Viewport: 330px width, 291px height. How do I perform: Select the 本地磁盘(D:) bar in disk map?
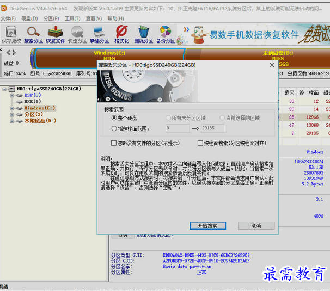pos(259,58)
